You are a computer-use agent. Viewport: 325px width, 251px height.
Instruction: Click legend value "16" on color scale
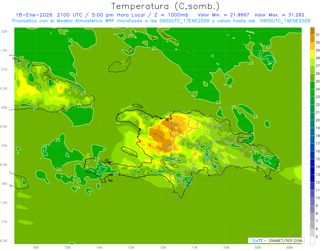click(318, 151)
